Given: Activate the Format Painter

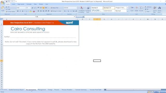Looking at the screenshot, I should (x=11, y=12).
